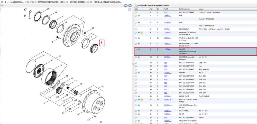Click the 'Ring, Retaining' usage cell

[204, 70]
